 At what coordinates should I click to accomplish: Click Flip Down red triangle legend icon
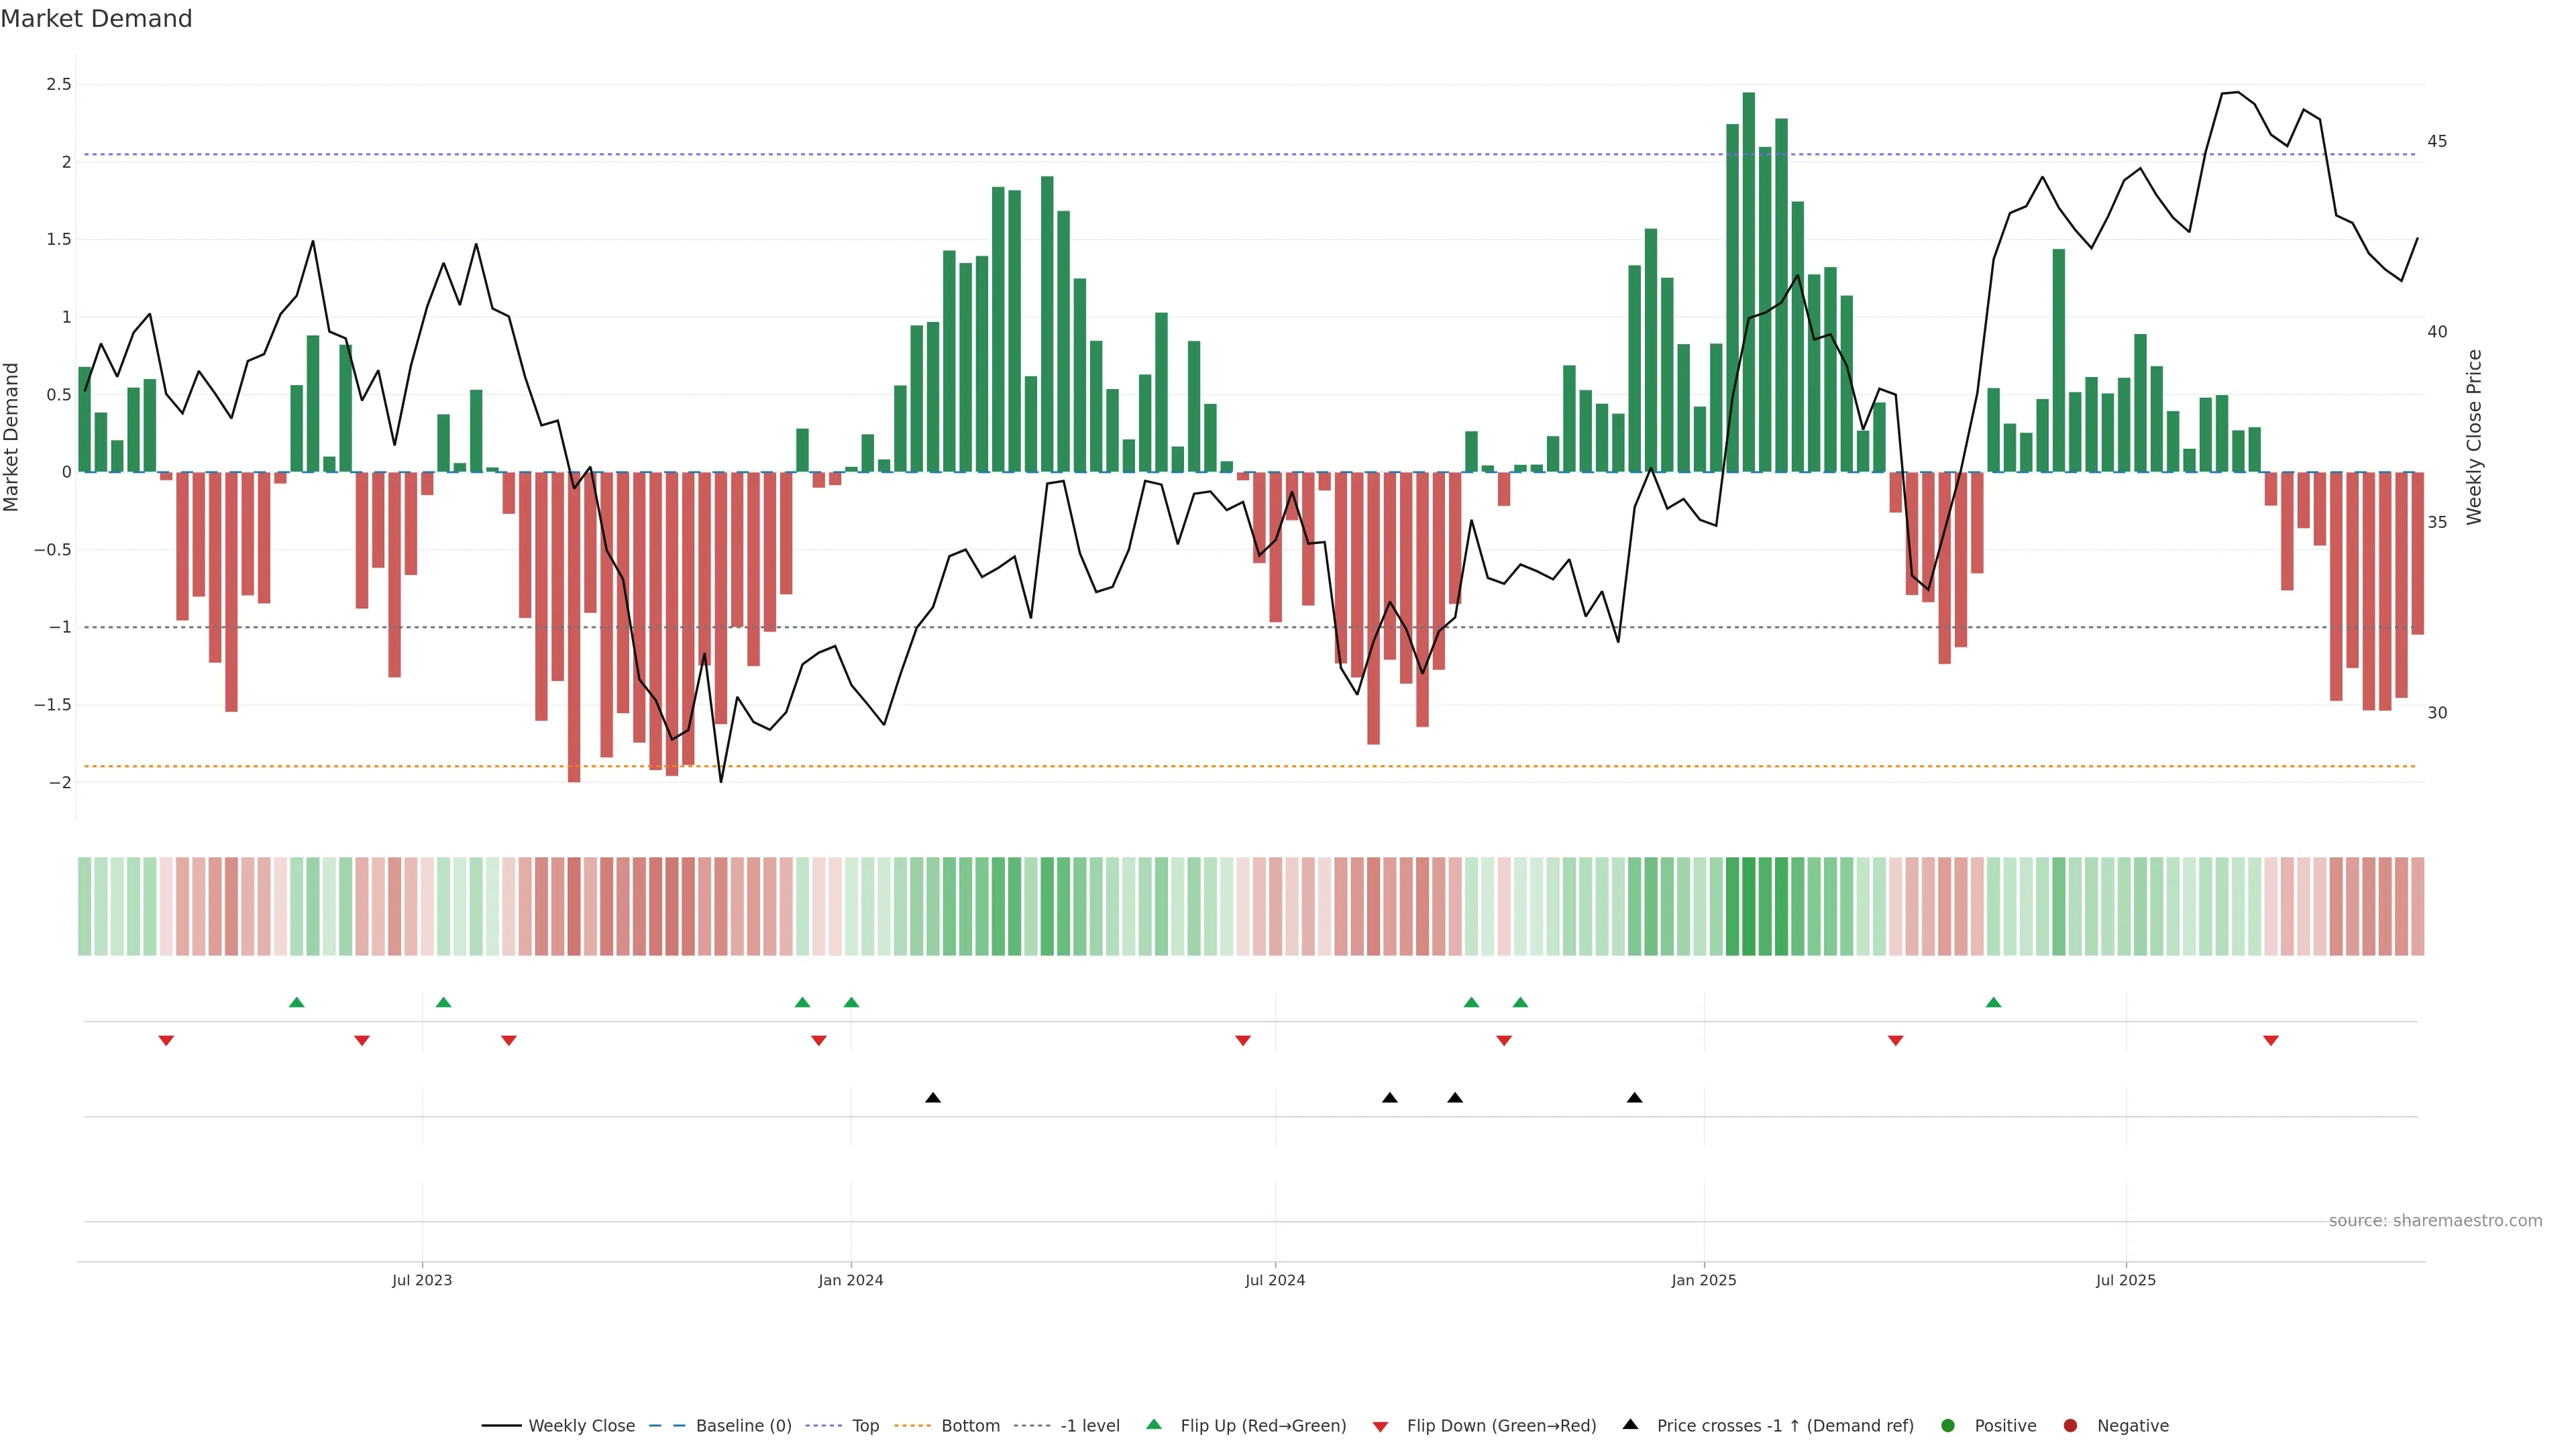[1380, 1426]
